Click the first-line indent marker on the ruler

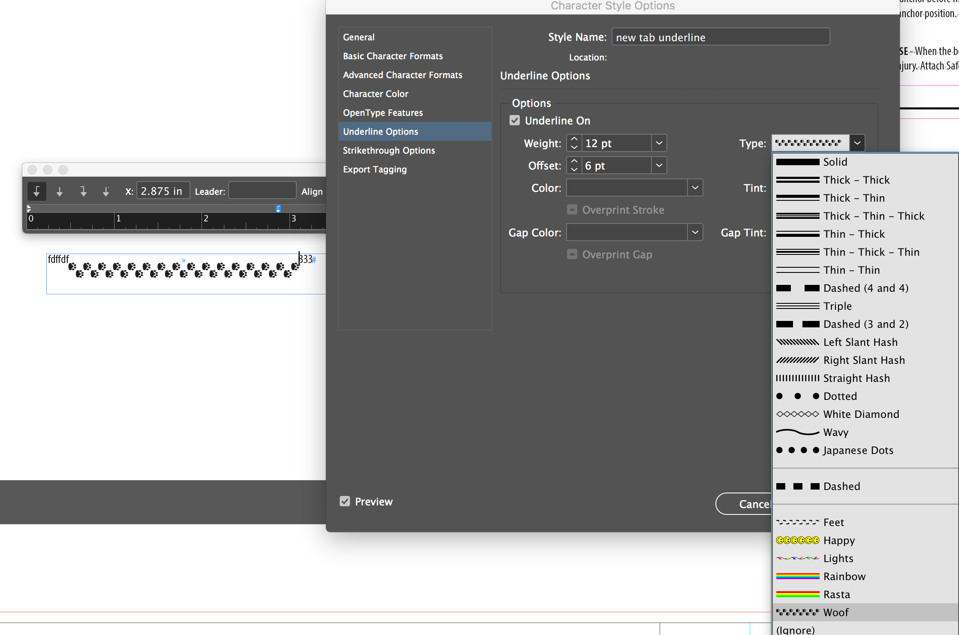point(29,207)
